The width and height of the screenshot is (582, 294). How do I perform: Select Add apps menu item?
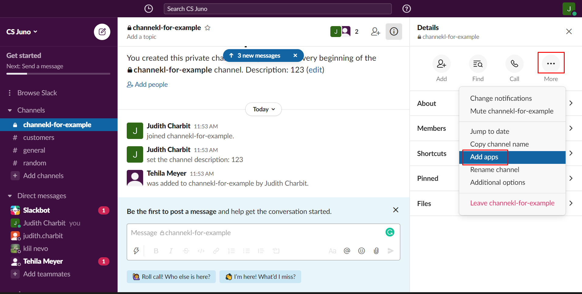[512, 157]
